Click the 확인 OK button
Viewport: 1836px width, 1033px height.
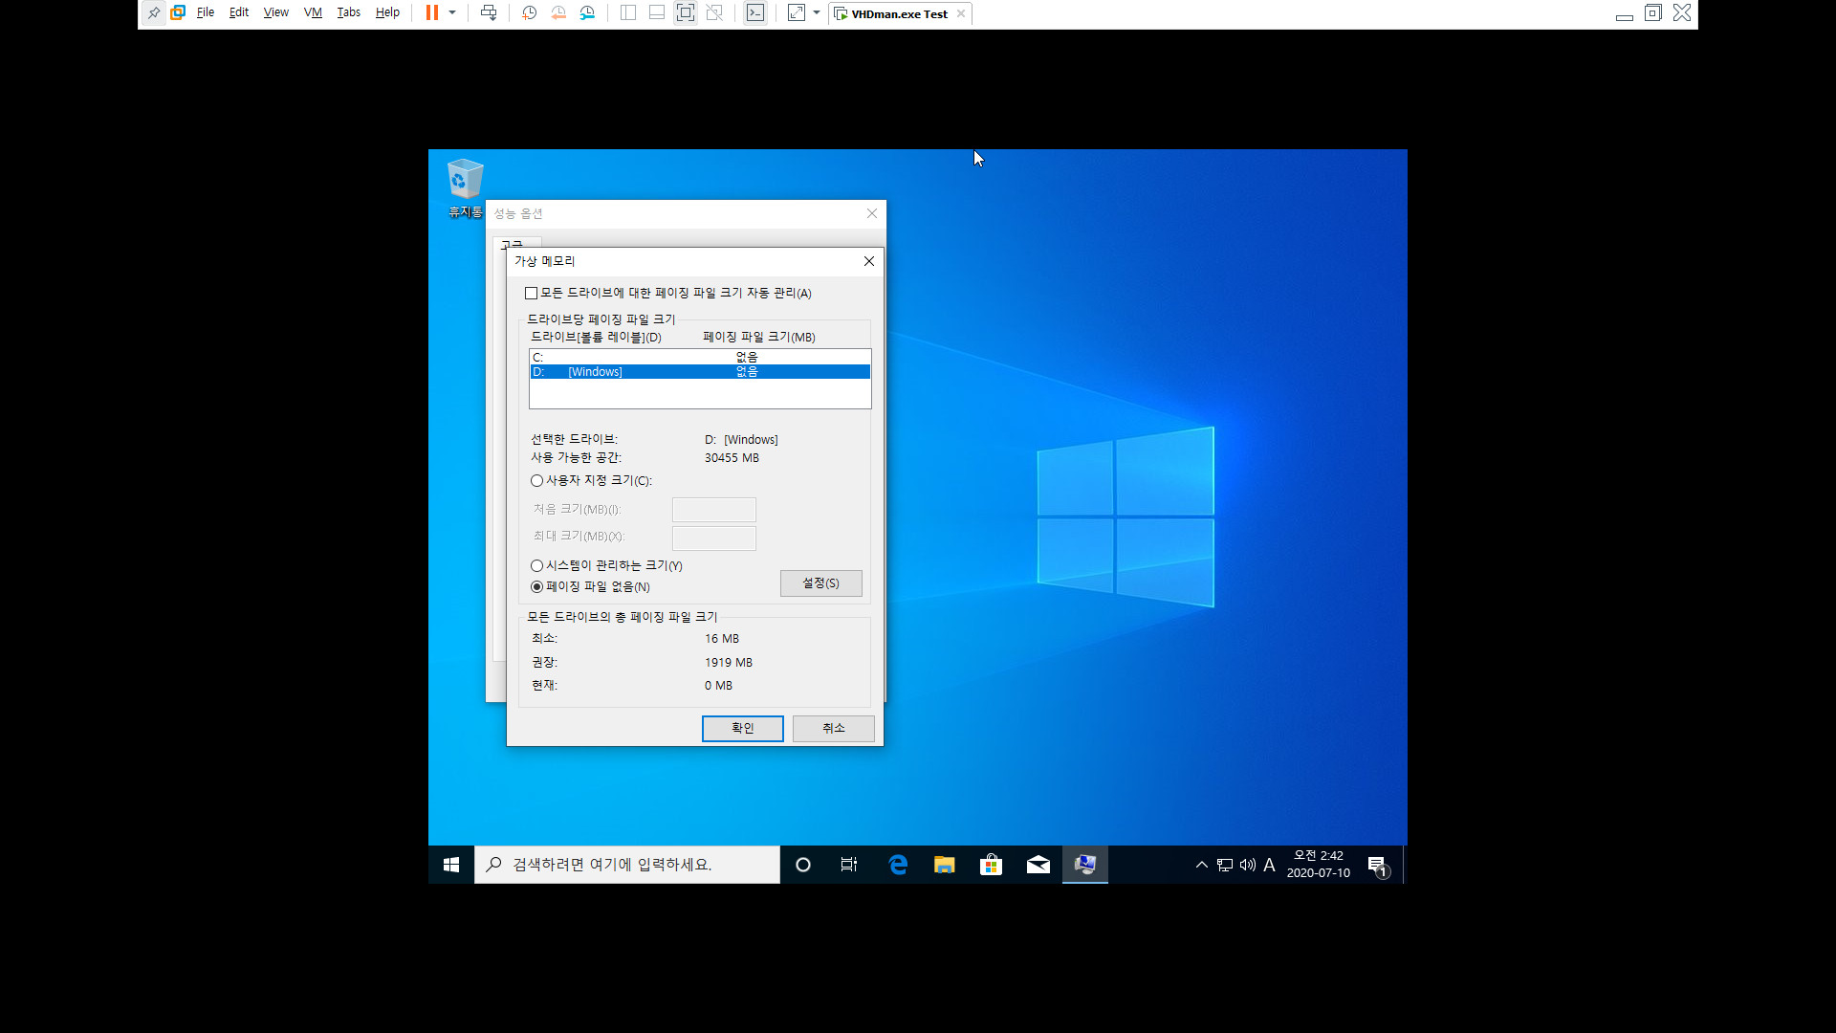coord(743,729)
